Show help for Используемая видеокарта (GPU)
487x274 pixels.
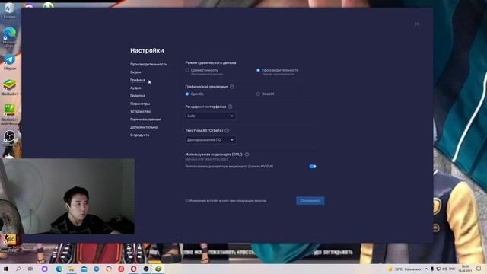coord(247,155)
